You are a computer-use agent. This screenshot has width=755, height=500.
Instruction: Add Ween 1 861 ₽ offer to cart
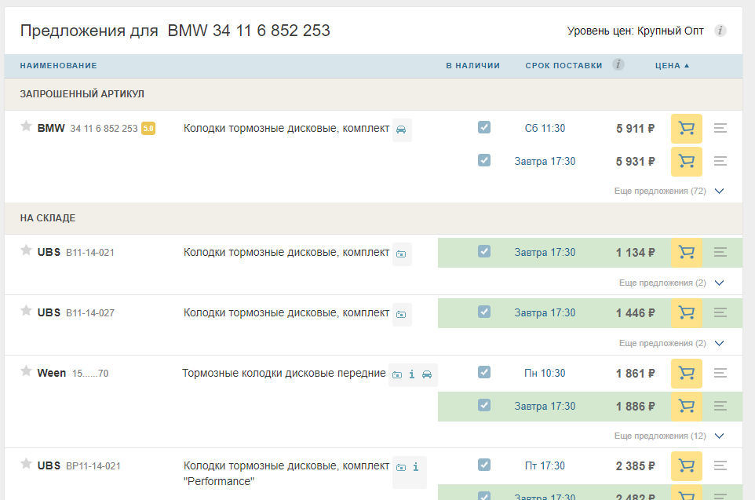tap(686, 374)
